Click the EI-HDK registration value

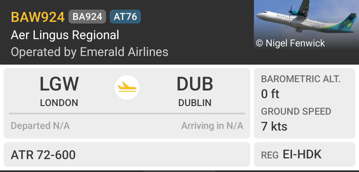point(302,154)
